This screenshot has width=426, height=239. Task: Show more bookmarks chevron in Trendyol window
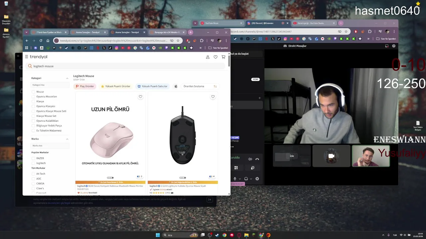tap(200, 48)
